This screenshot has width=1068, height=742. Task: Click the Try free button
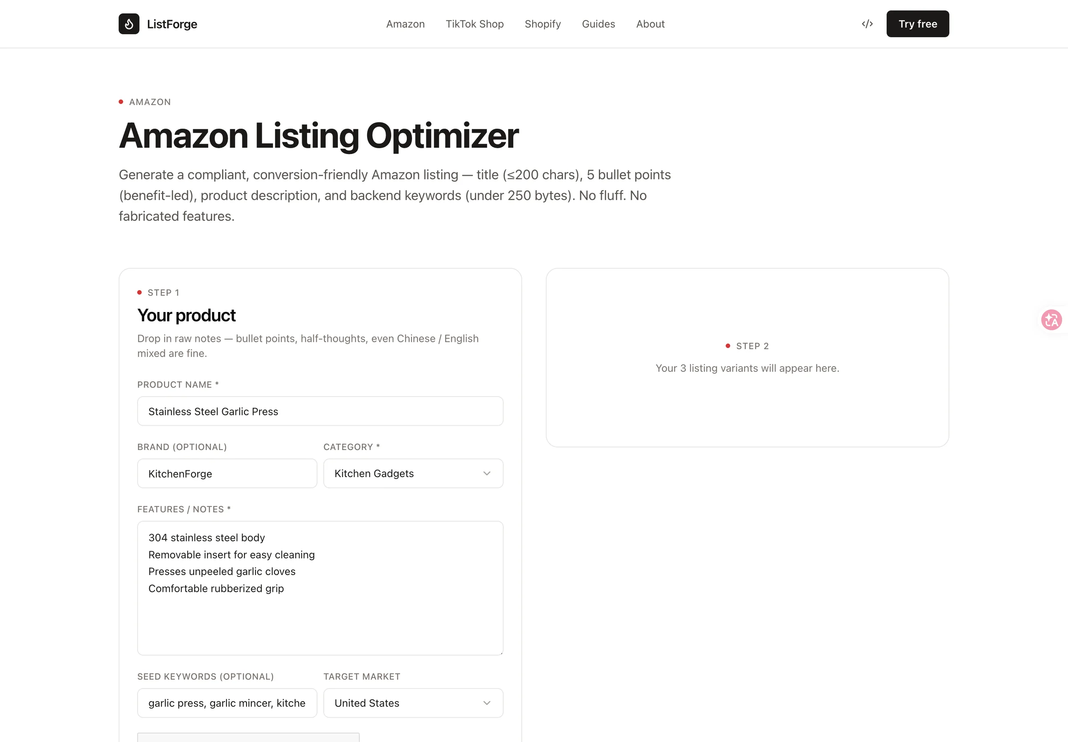pyautogui.click(x=918, y=24)
